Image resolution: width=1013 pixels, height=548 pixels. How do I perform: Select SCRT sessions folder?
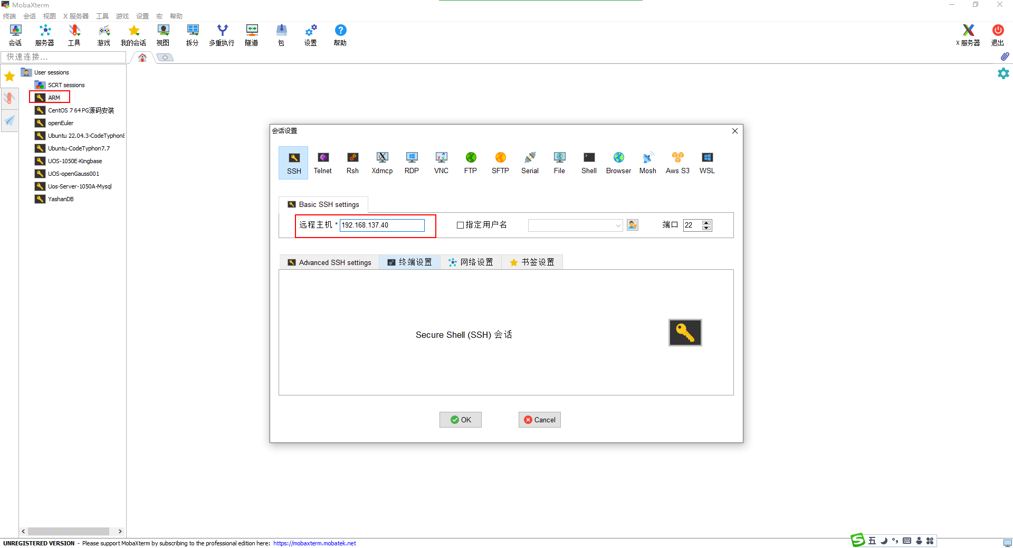tap(60, 85)
